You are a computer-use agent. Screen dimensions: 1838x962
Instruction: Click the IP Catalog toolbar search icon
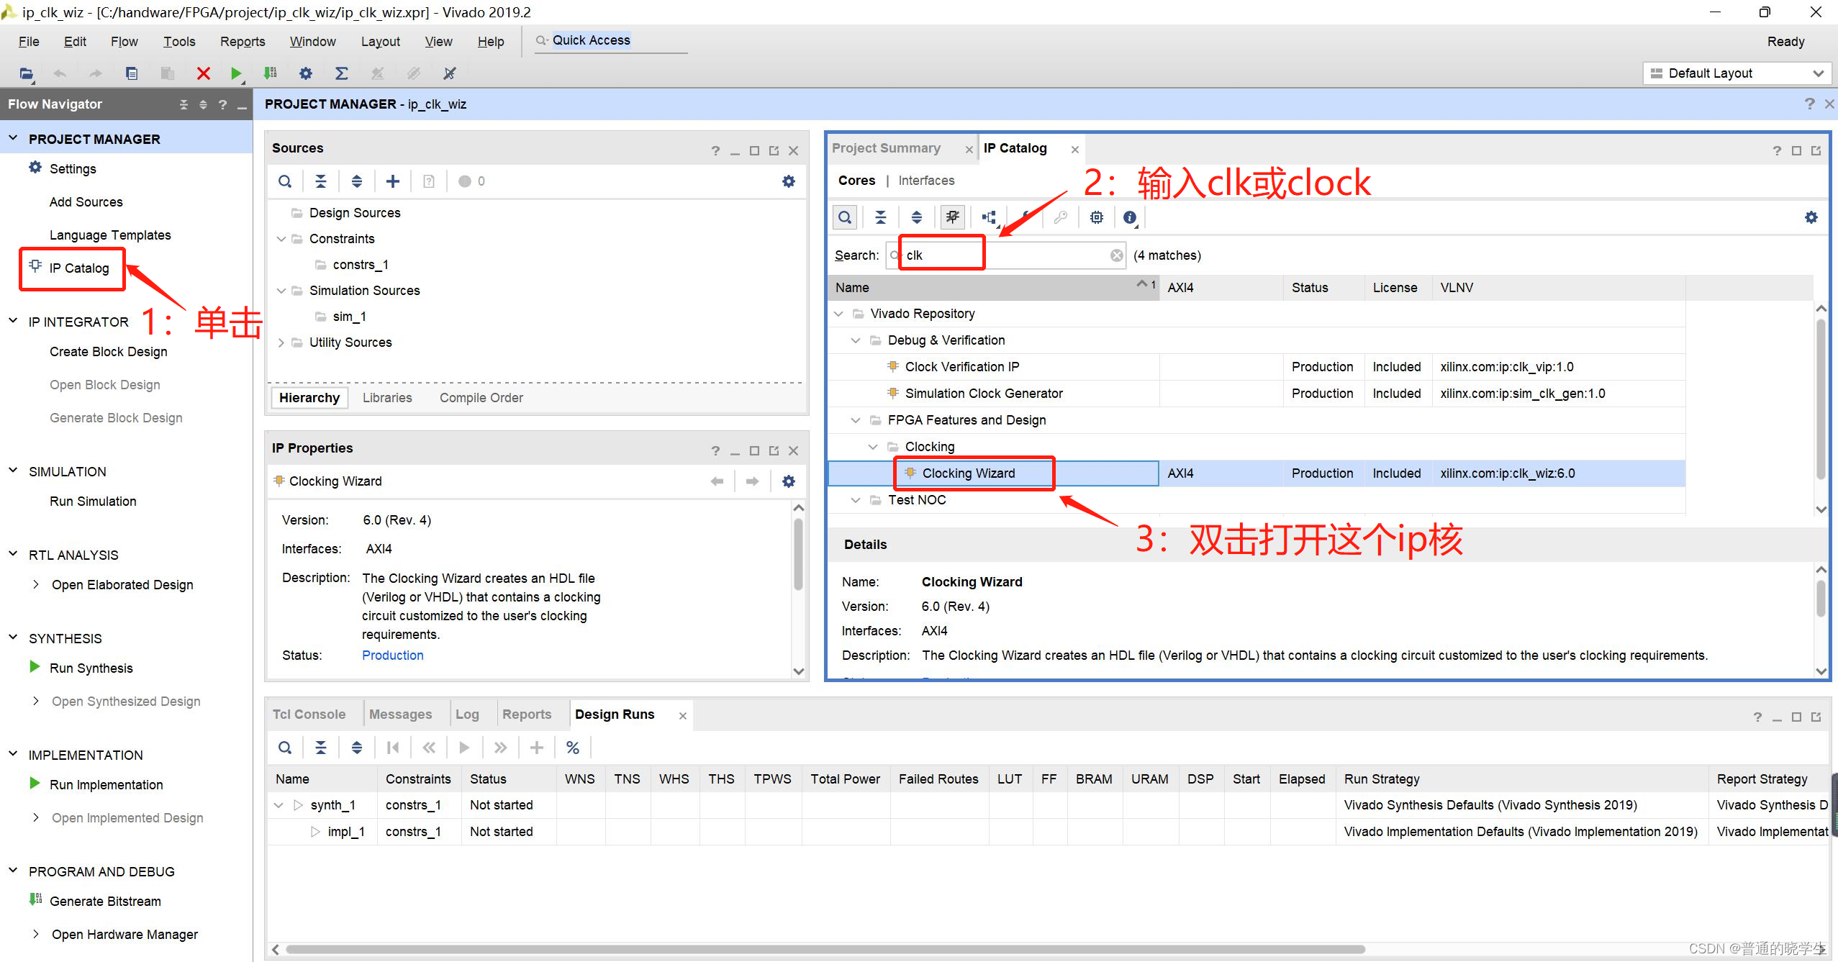point(845,217)
